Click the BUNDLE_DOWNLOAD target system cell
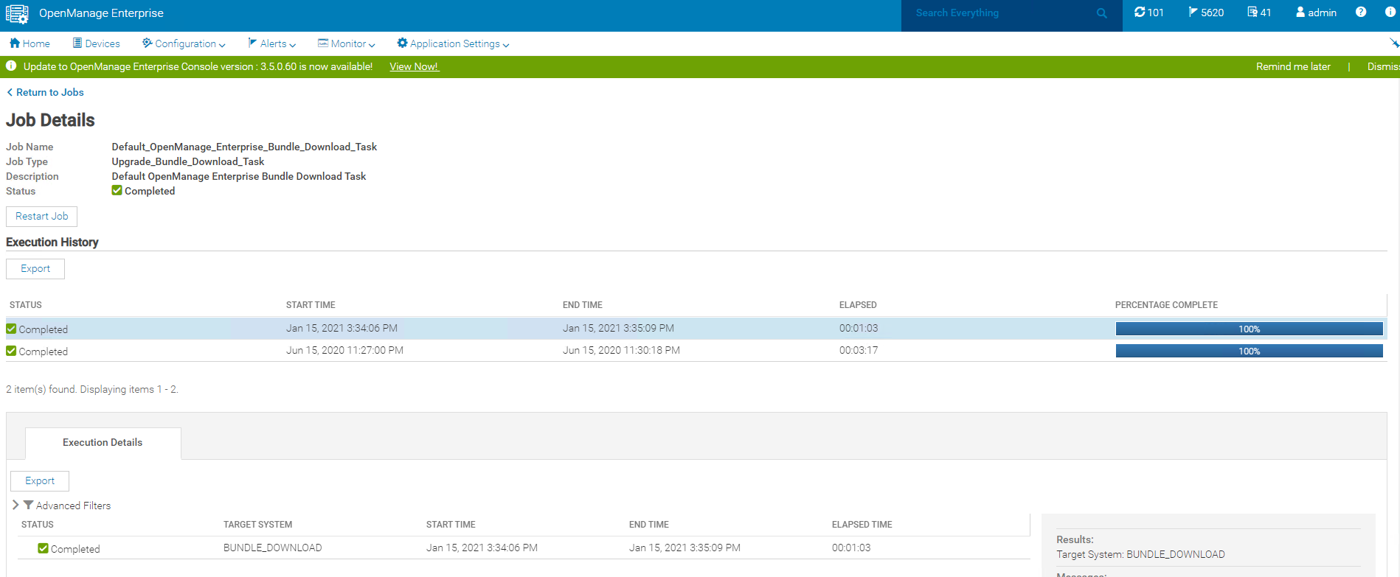1400x577 pixels. 272,548
